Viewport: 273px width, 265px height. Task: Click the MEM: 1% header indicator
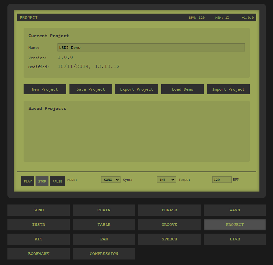222,17
